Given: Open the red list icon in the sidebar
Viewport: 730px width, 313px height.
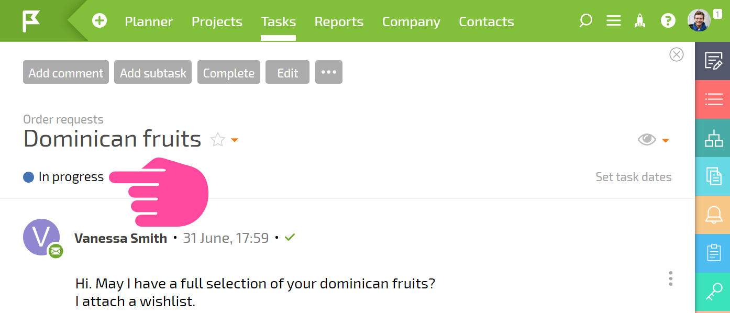Looking at the screenshot, I should click(x=713, y=99).
